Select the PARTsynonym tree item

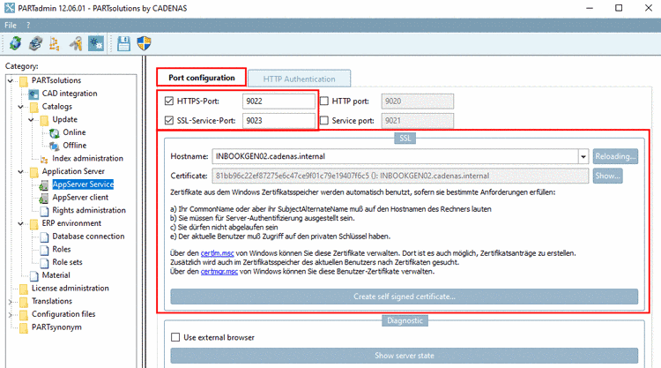(x=56, y=327)
